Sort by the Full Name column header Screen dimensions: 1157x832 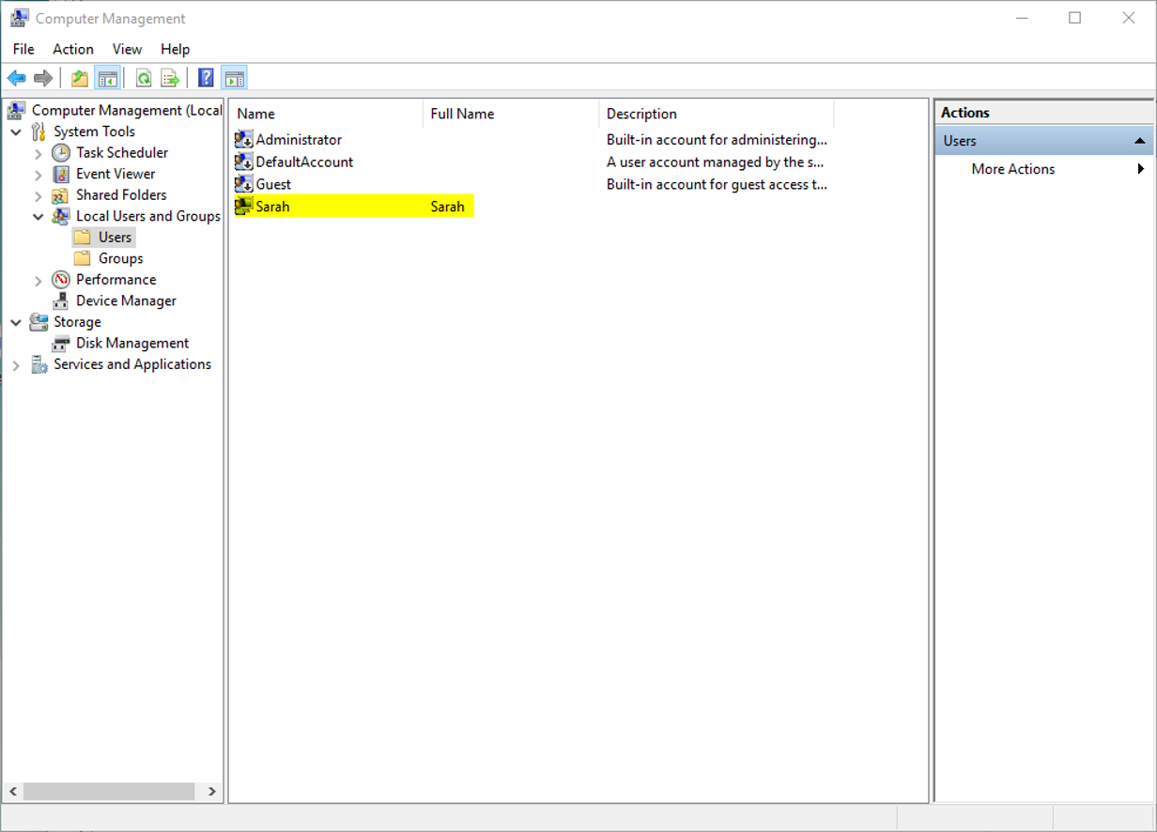click(511, 114)
